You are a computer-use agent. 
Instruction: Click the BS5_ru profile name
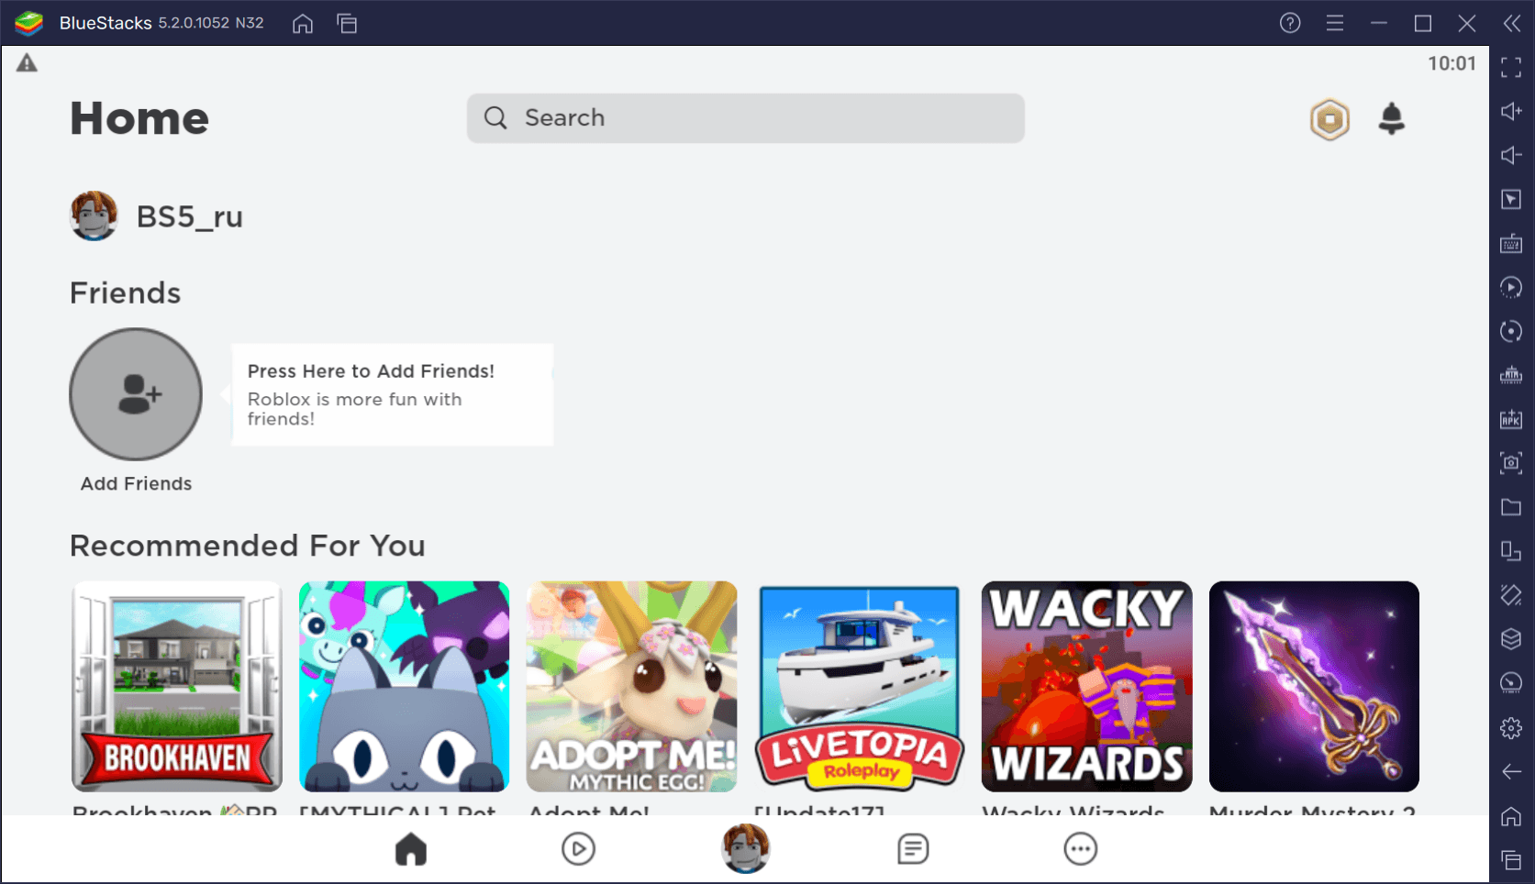189,216
